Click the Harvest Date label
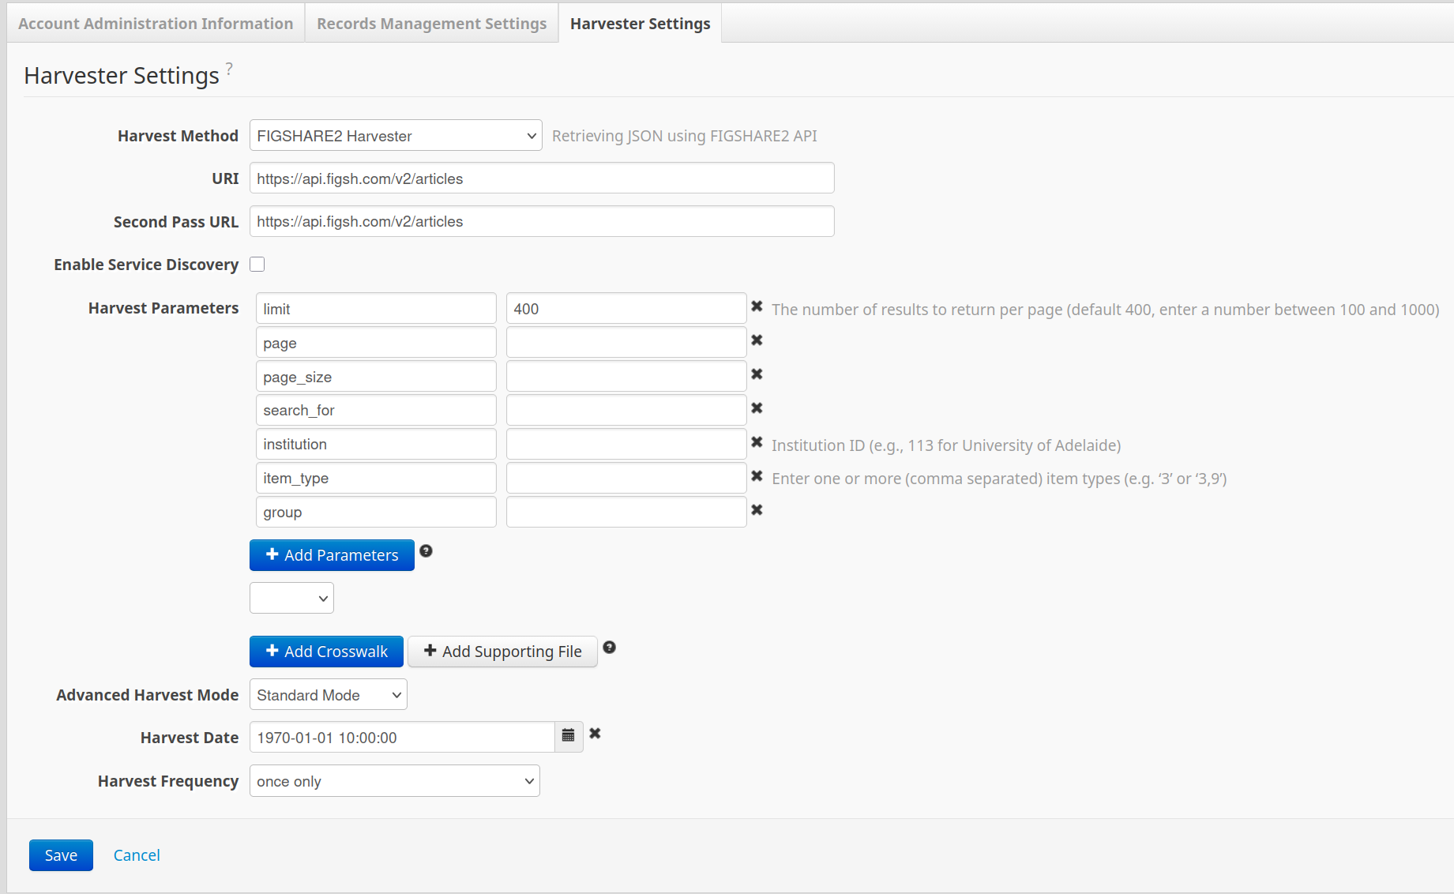The width and height of the screenshot is (1454, 894). coord(190,738)
